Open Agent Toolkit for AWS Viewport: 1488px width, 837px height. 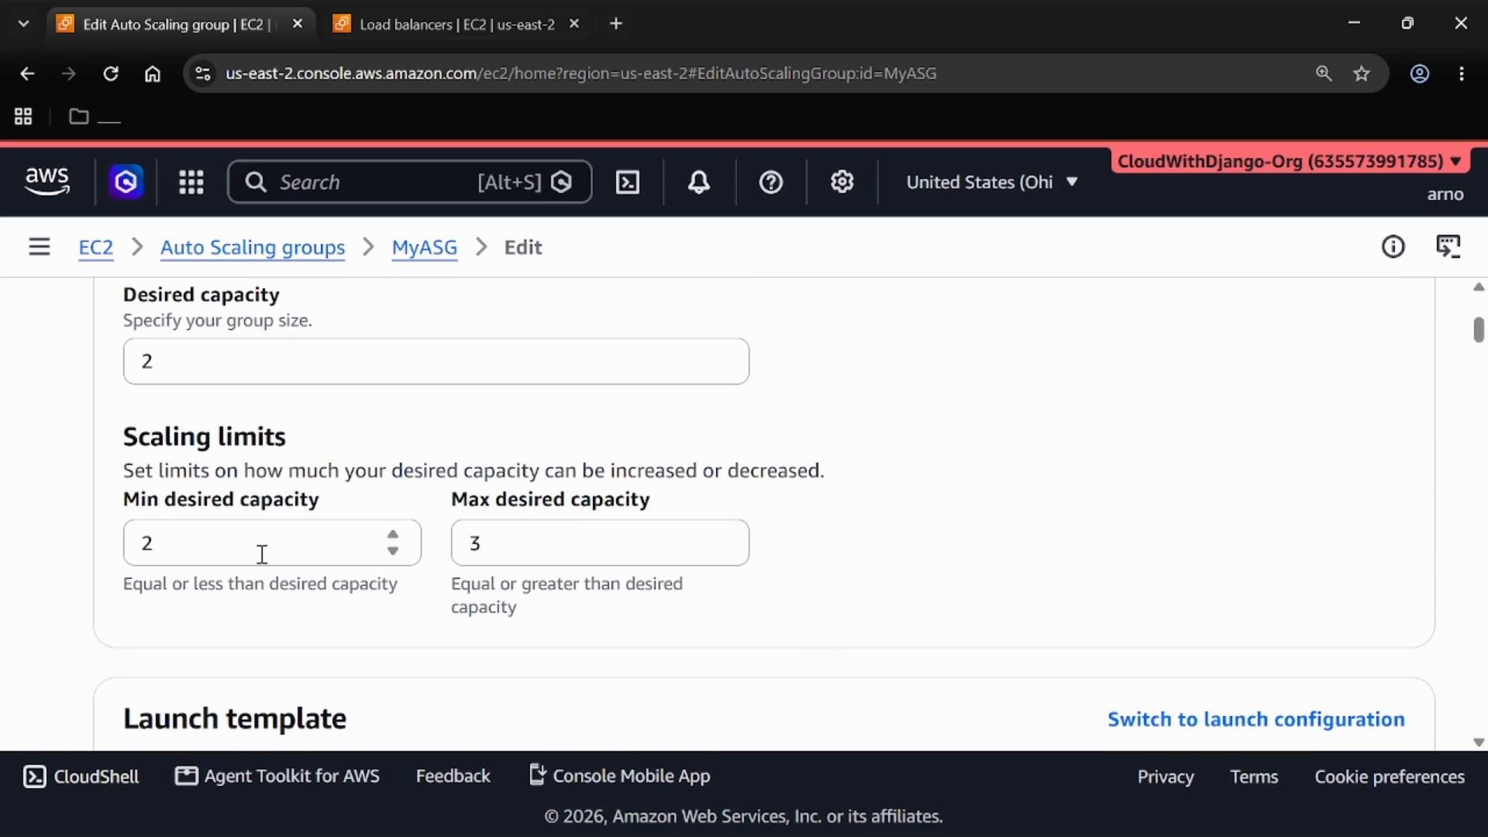pyautogui.click(x=277, y=776)
